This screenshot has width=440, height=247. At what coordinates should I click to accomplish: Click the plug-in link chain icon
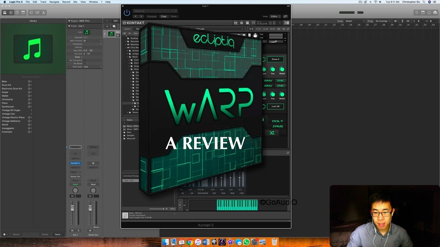pyautogui.click(x=285, y=16)
